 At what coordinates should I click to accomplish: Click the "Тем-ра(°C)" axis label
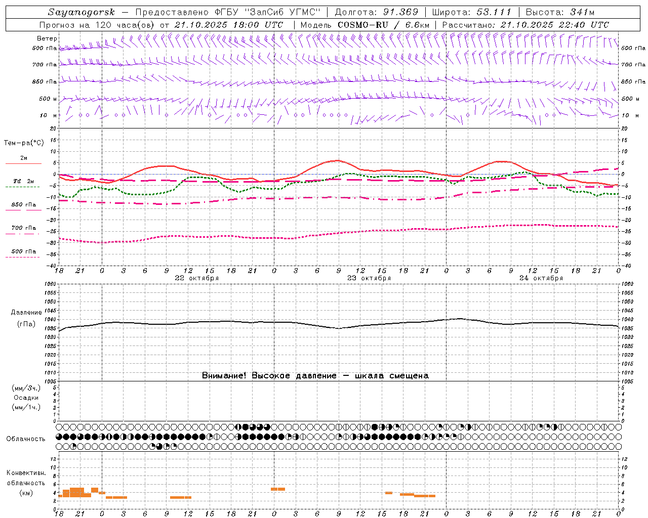click(24, 143)
